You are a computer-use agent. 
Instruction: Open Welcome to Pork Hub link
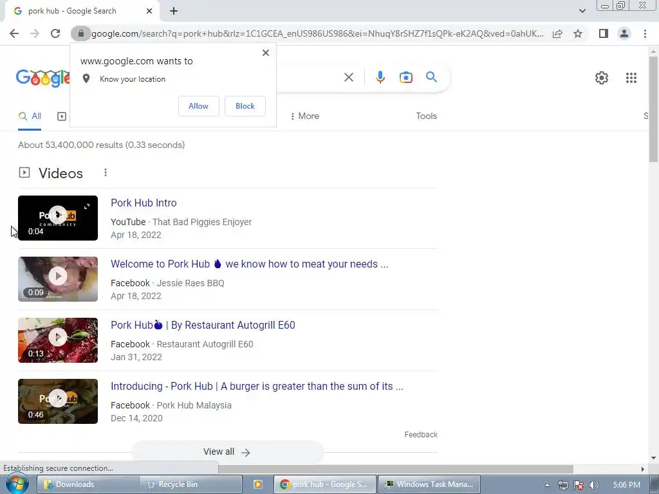coord(249,264)
